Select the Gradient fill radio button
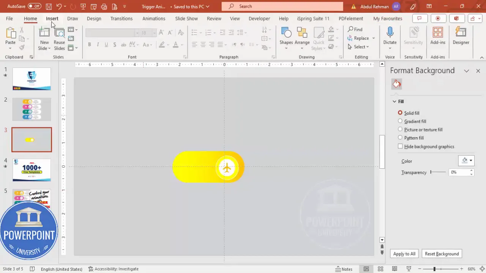Viewport: 486px width, 273px height. (x=400, y=121)
